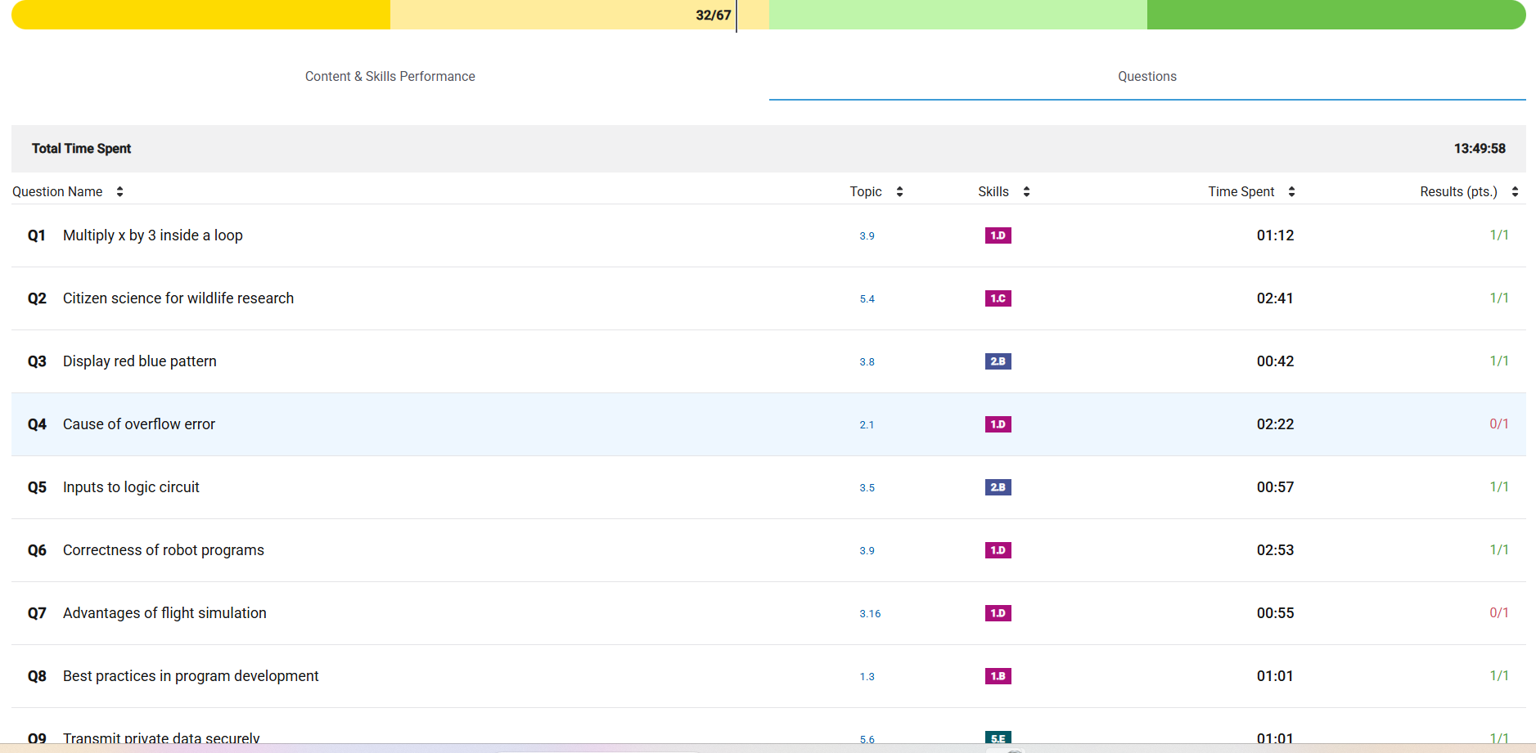
Task: Open question Correctness of robot programs
Action: click(x=164, y=550)
